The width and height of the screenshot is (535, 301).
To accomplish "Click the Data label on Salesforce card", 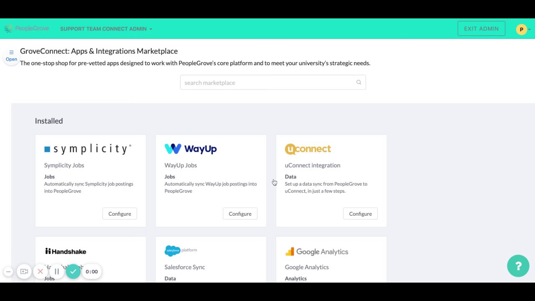I will tap(170, 278).
